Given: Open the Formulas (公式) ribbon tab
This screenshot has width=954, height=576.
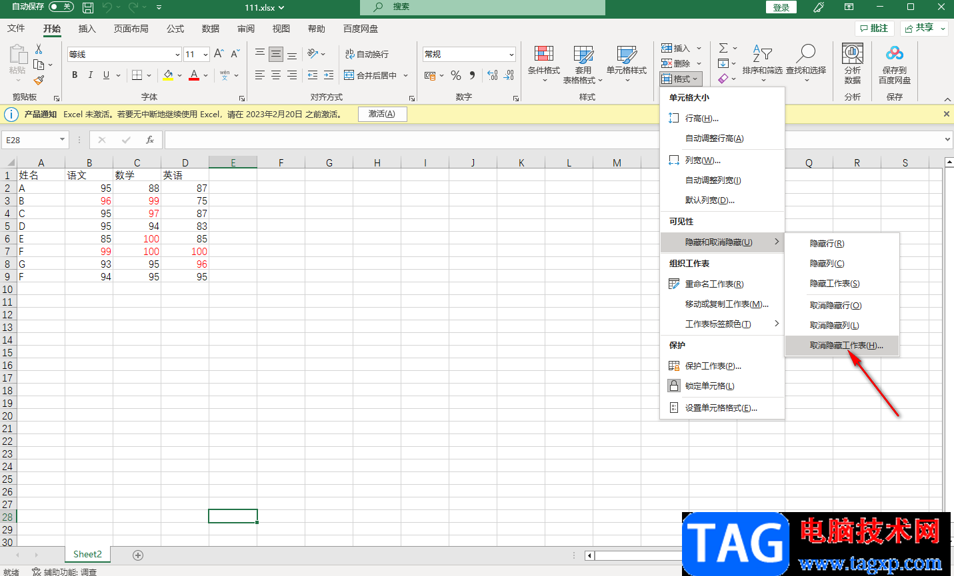Looking at the screenshot, I should point(175,29).
